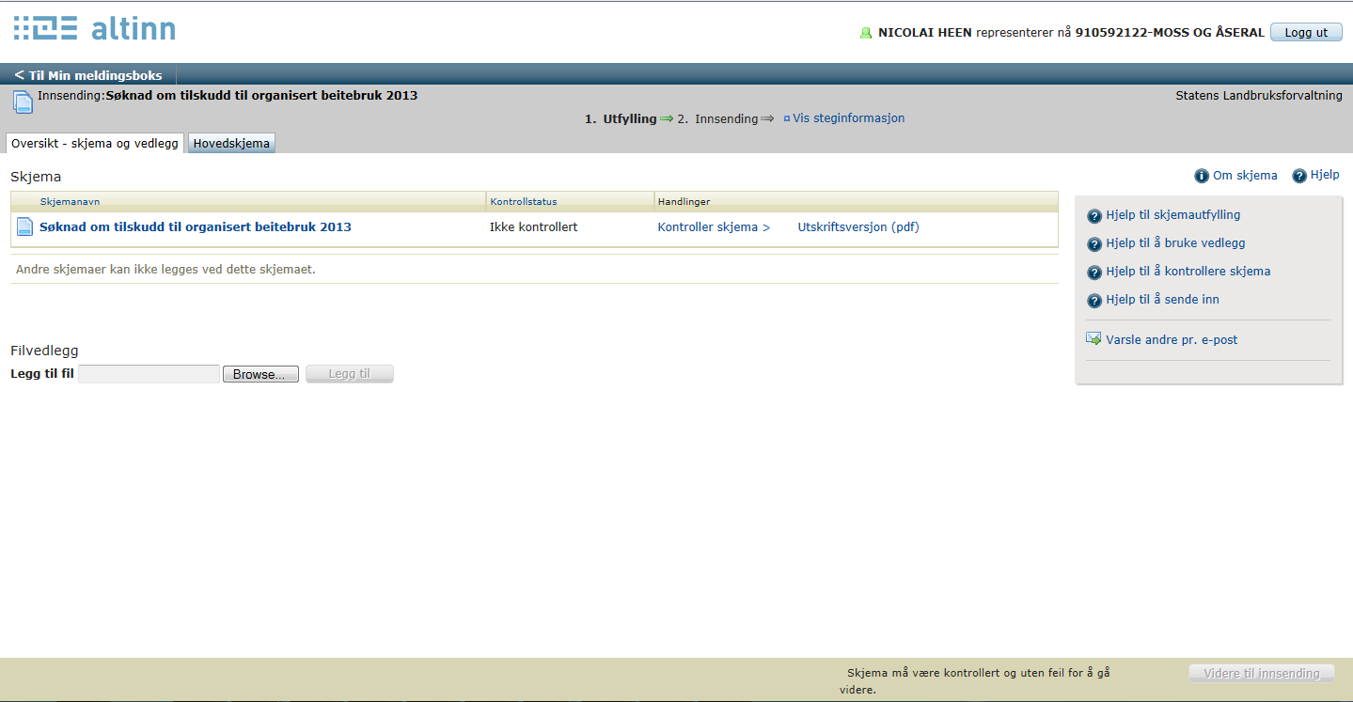The image size is (1353, 702).
Task: Click Statens Landbruksforvaltning text
Action: point(1259,96)
